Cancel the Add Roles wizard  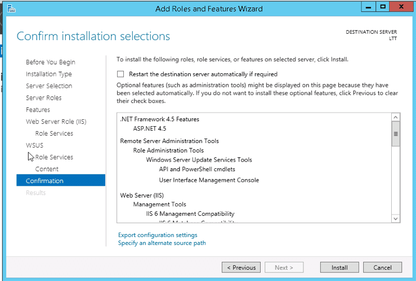(382, 267)
